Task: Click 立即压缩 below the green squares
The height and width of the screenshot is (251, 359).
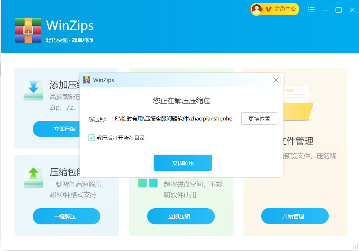Action: pos(181,216)
